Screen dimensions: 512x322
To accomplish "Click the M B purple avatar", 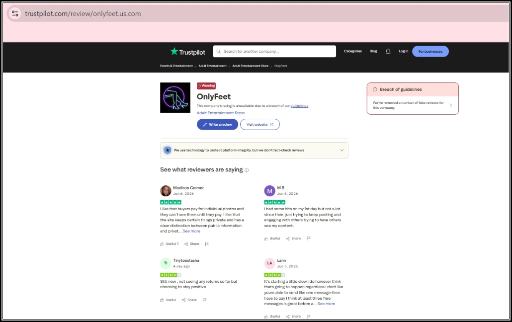I will (270, 191).
